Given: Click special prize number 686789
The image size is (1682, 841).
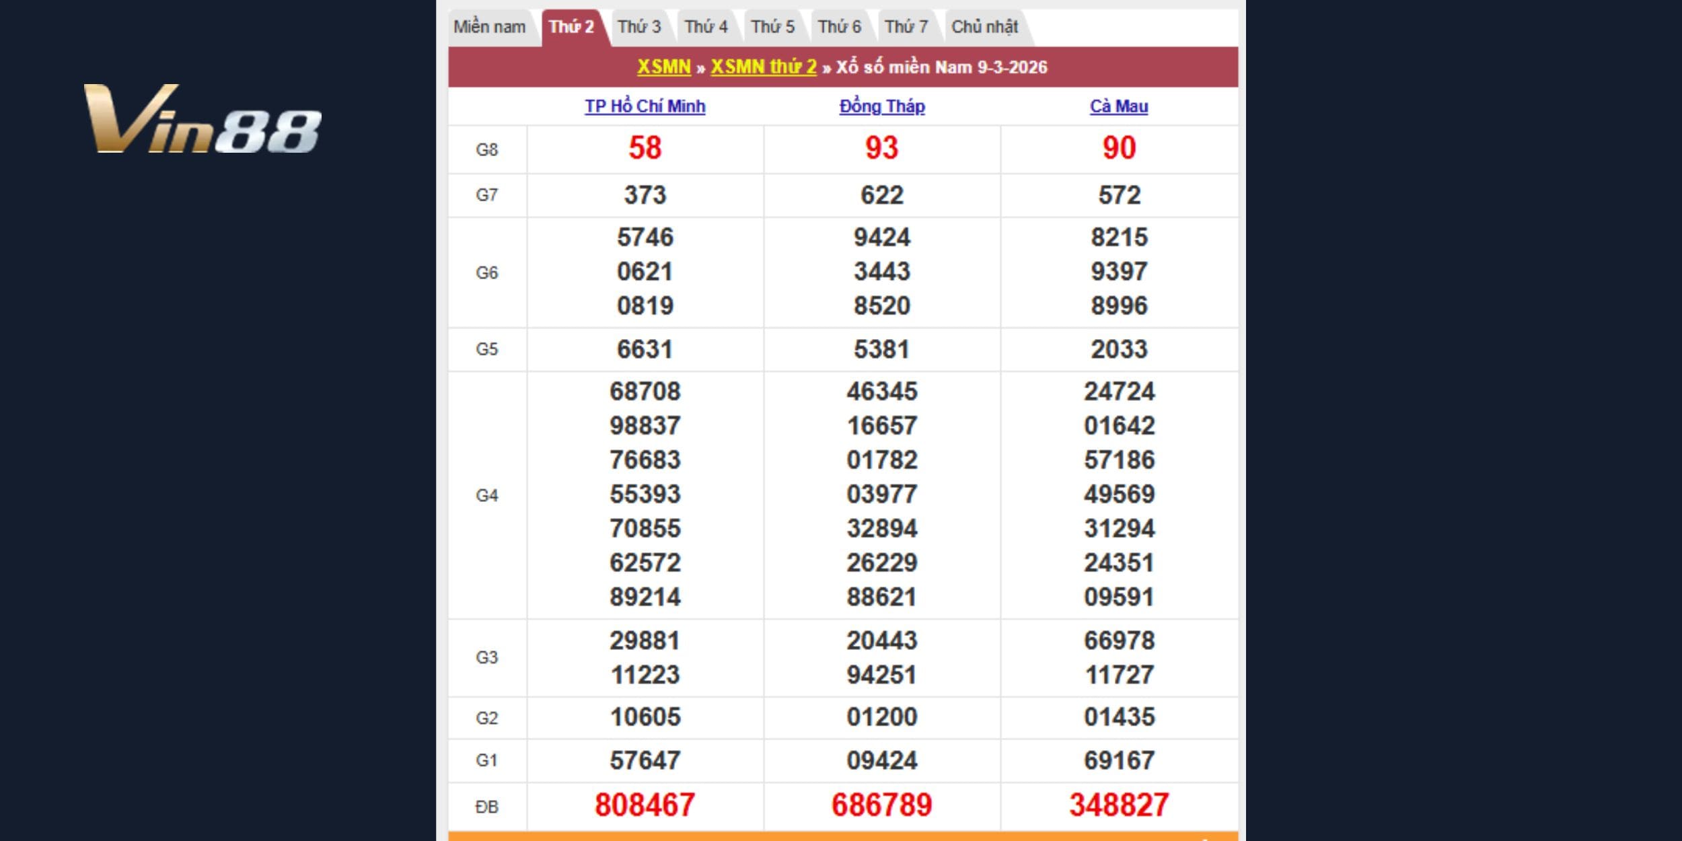Looking at the screenshot, I should [x=881, y=805].
